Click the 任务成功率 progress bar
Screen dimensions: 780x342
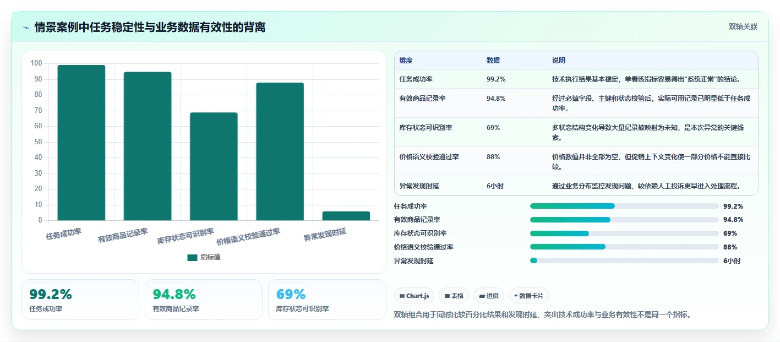tap(624, 206)
